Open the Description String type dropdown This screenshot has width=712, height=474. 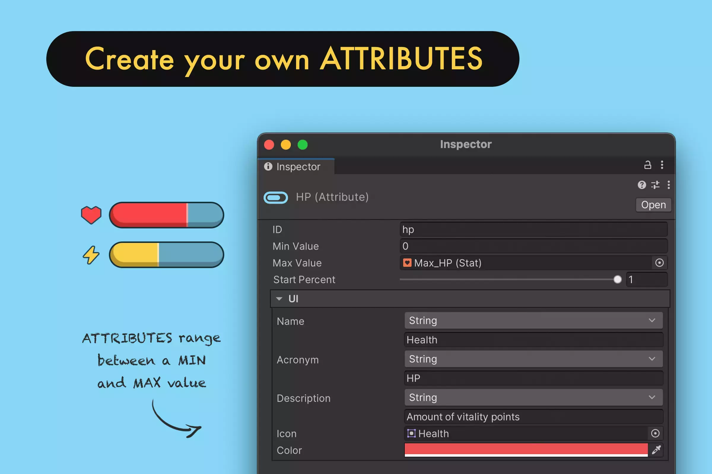click(533, 398)
